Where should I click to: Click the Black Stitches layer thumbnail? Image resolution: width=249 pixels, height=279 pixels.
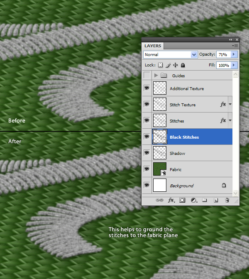pyautogui.click(x=160, y=137)
